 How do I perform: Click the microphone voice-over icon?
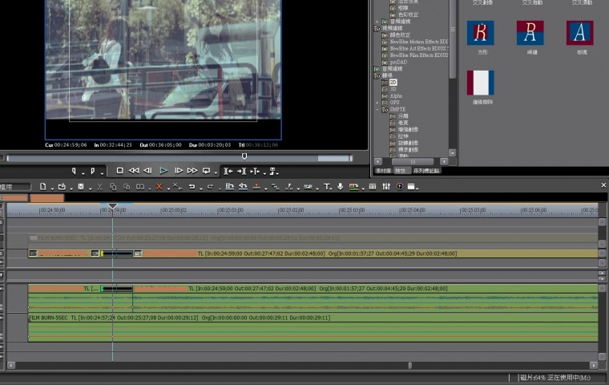(x=341, y=187)
